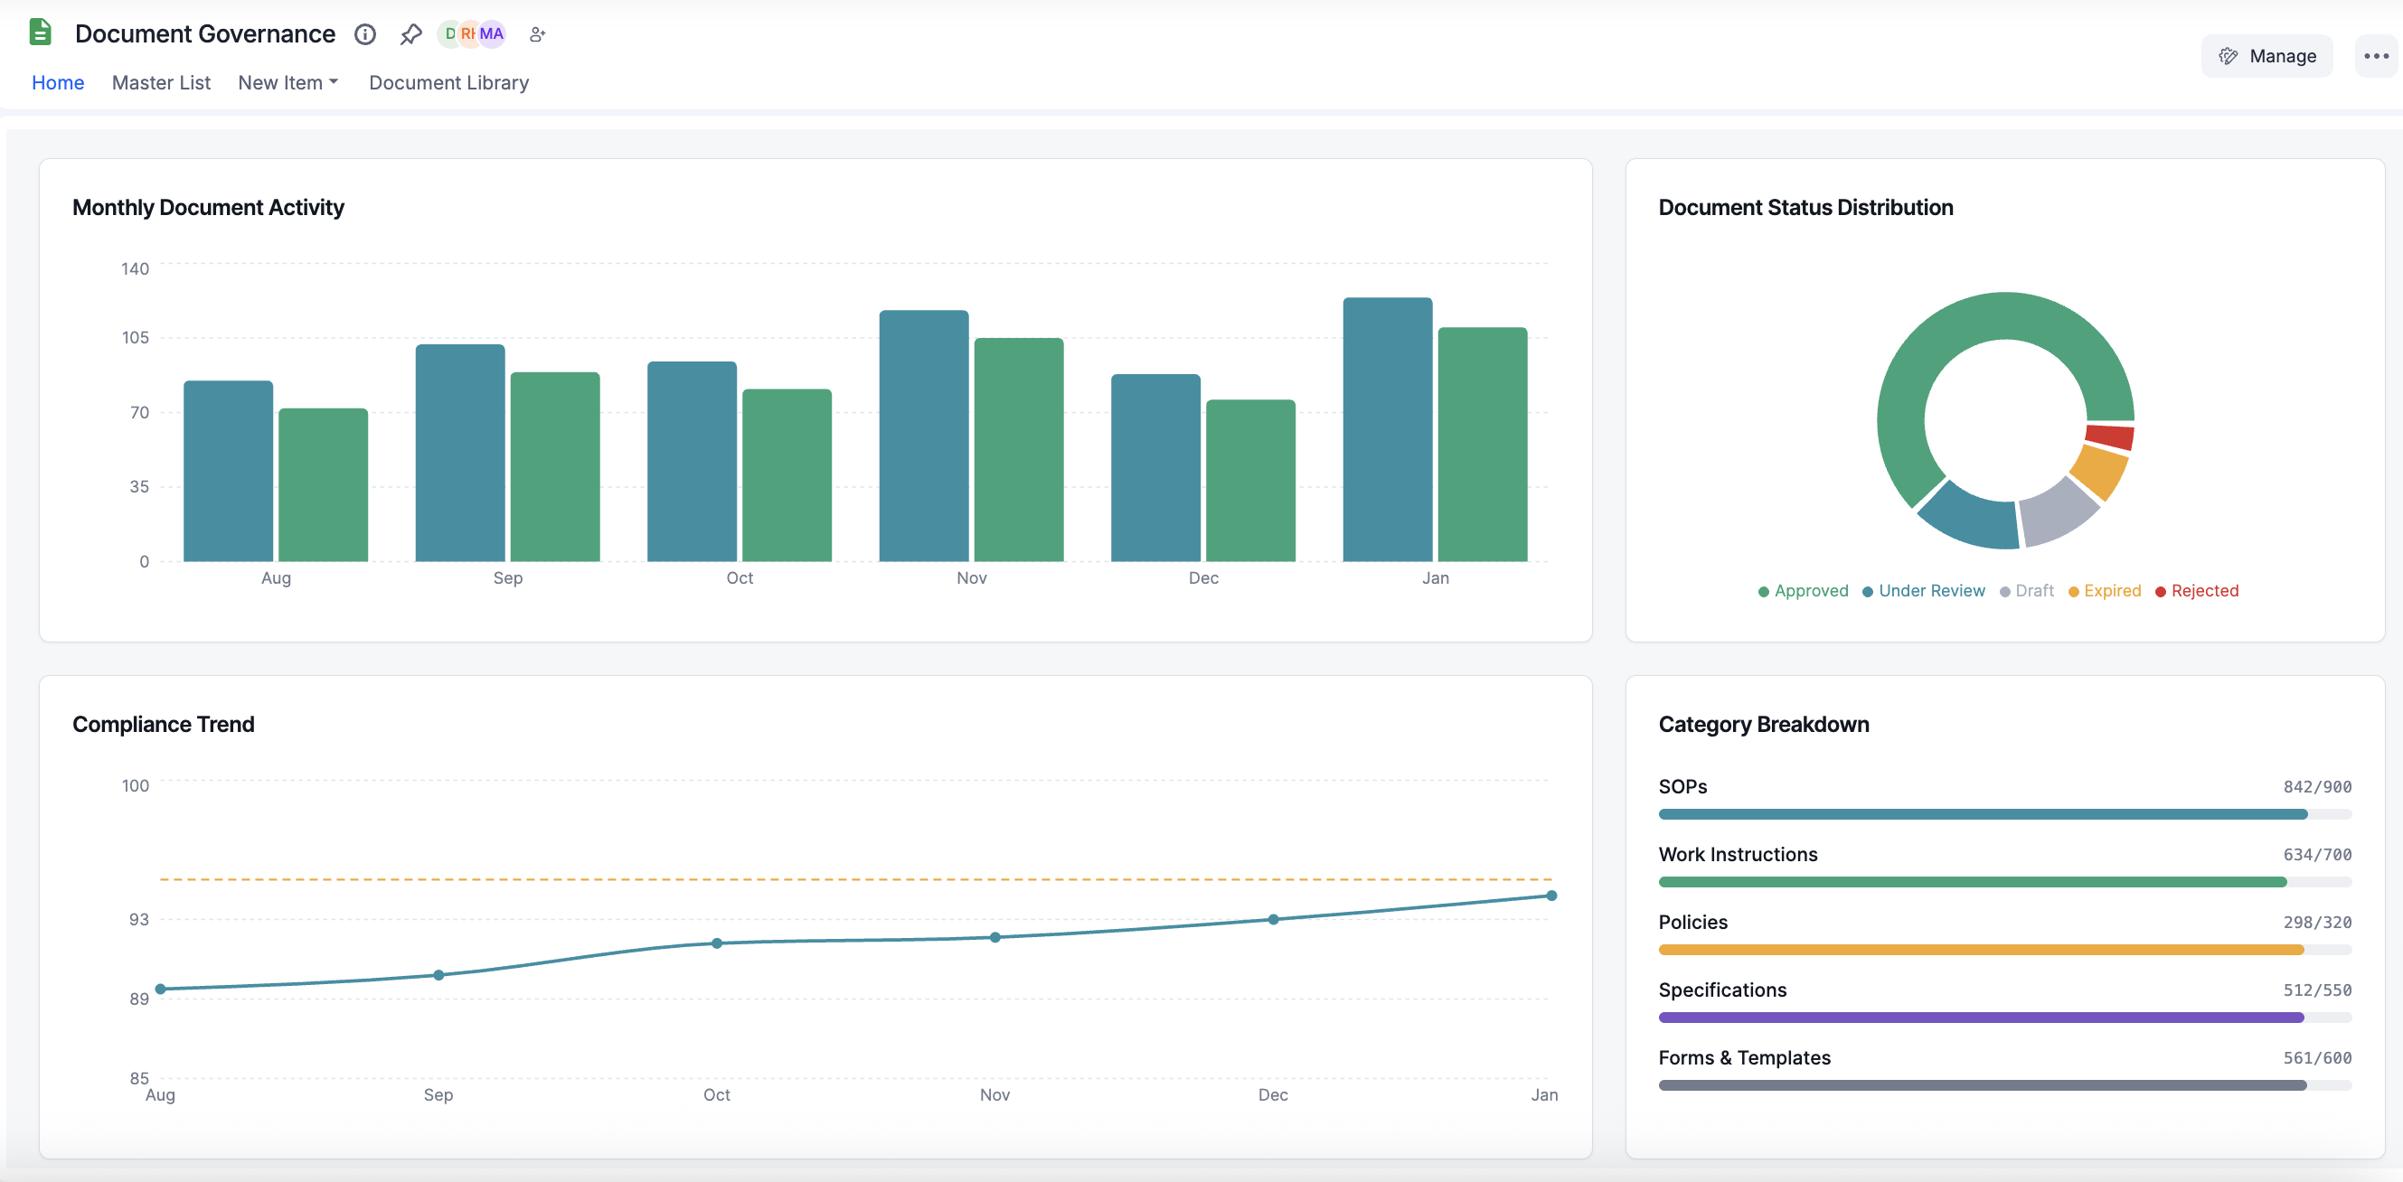Click the MA user avatar
Screen dimensions: 2403x1182
coord(493,34)
